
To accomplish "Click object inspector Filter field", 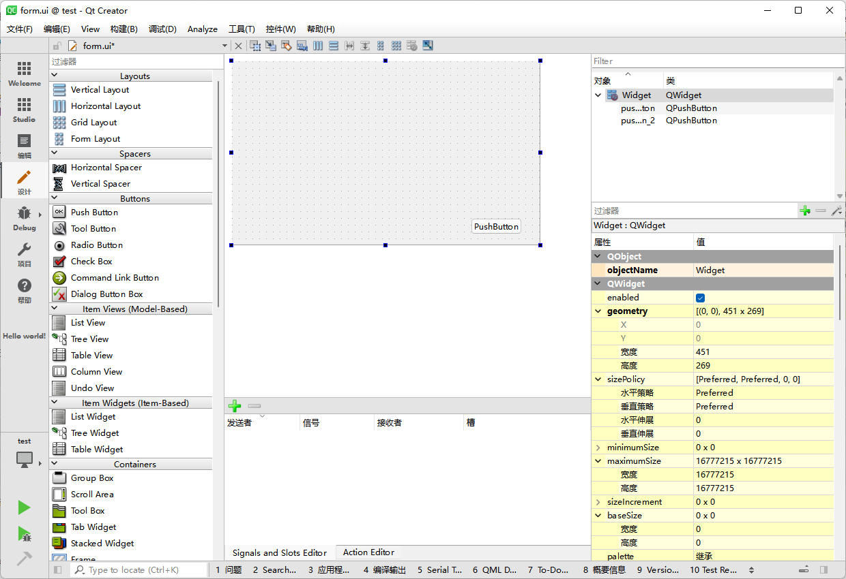I will tap(718, 61).
